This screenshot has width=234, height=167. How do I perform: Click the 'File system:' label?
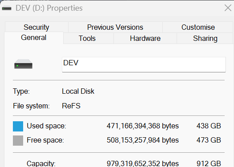pyautogui.click(x=31, y=106)
